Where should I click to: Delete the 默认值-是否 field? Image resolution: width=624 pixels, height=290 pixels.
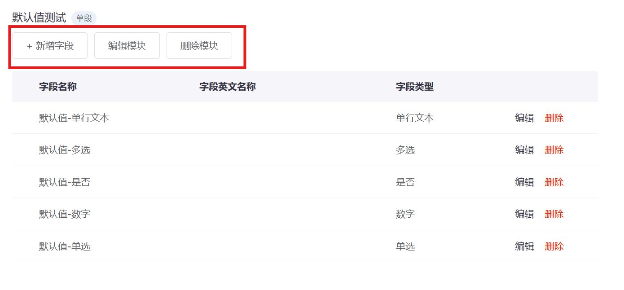pyautogui.click(x=554, y=182)
